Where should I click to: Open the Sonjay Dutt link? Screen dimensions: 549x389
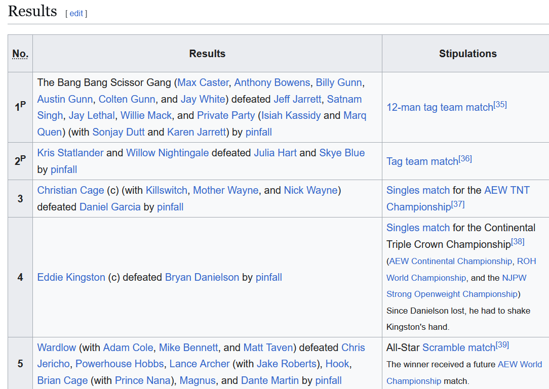pos(119,132)
